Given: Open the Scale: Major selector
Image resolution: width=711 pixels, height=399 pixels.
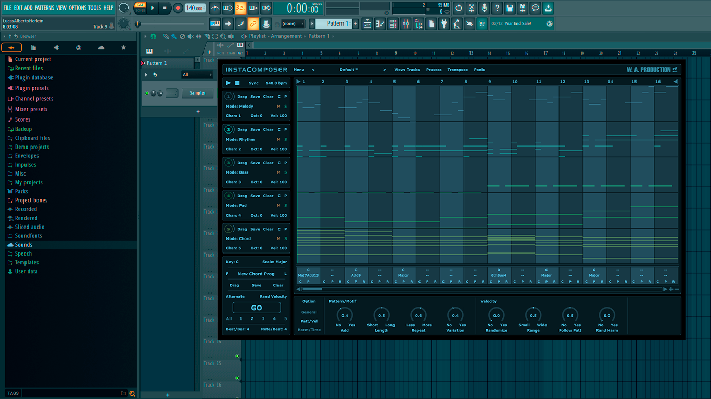Looking at the screenshot, I should 274,262.
